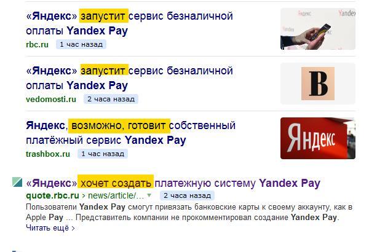Click the 1 час назад badge by trashbox.ru
The height and width of the screenshot is (252, 369).
pos(103,154)
